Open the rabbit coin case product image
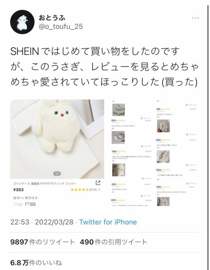Image resolution: width=210 pixels, height=270 pixels. (57, 139)
